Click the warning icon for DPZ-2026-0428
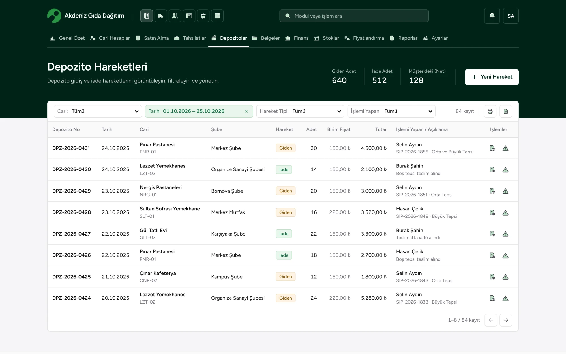Image resolution: width=566 pixels, height=354 pixels. click(505, 212)
